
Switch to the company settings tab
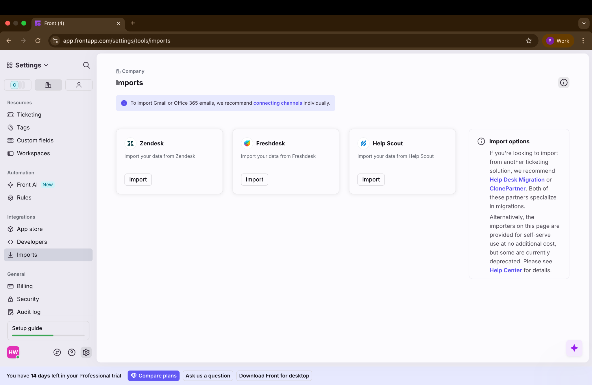coord(48,85)
